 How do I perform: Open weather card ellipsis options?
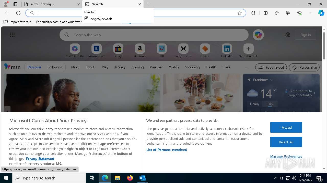(312, 80)
